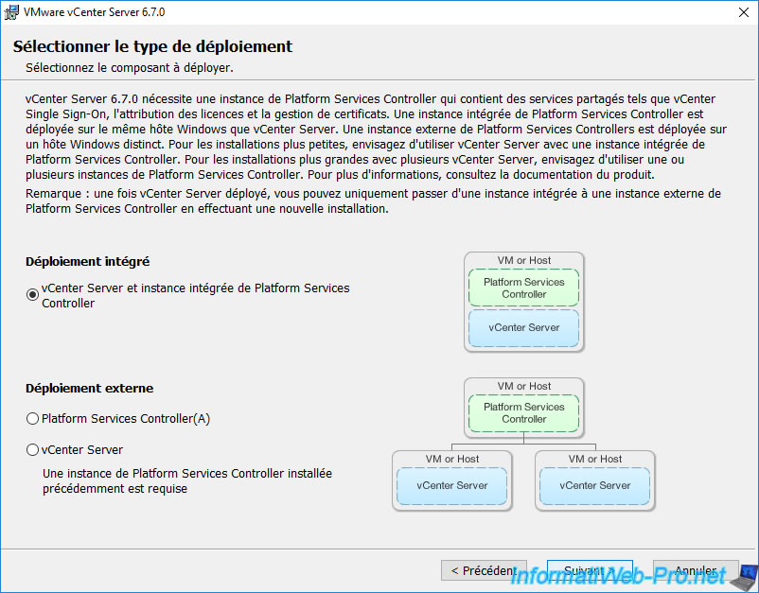The width and height of the screenshot is (759, 593).
Task: Click the "Déploiement intégré" section heading
Action: pos(88,261)
